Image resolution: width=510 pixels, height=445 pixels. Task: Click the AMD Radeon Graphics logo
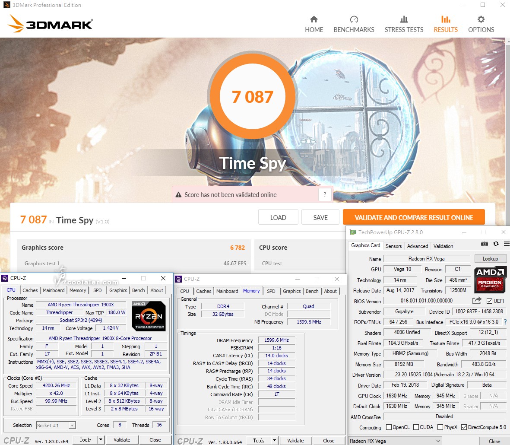[490, 279]
